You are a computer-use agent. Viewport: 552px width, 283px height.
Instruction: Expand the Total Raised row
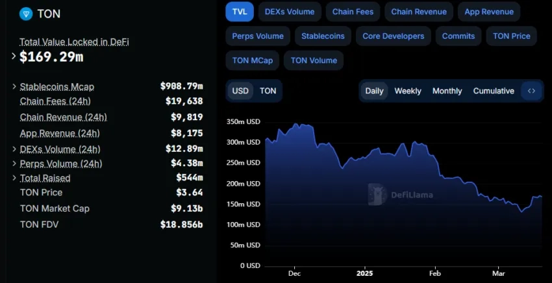14,178
